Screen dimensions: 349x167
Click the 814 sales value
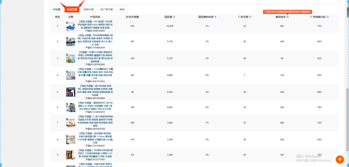pyautogui.click(x=132, y=26)
